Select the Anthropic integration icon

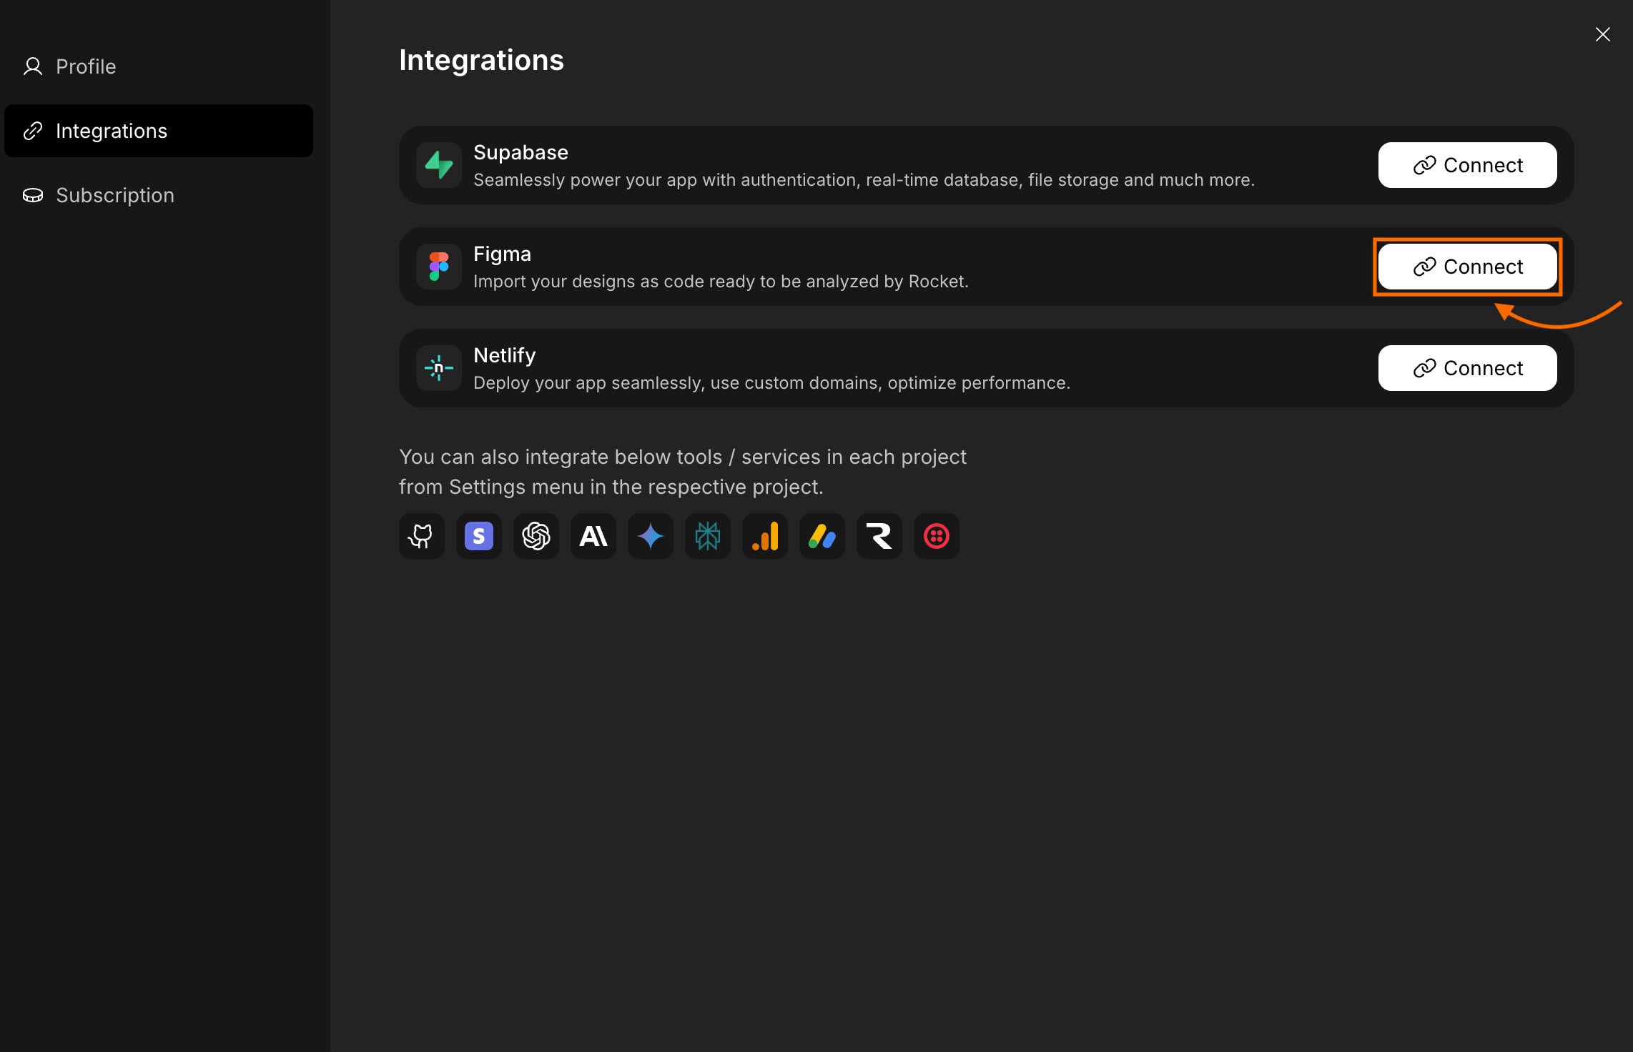click(x=593, y=536)
